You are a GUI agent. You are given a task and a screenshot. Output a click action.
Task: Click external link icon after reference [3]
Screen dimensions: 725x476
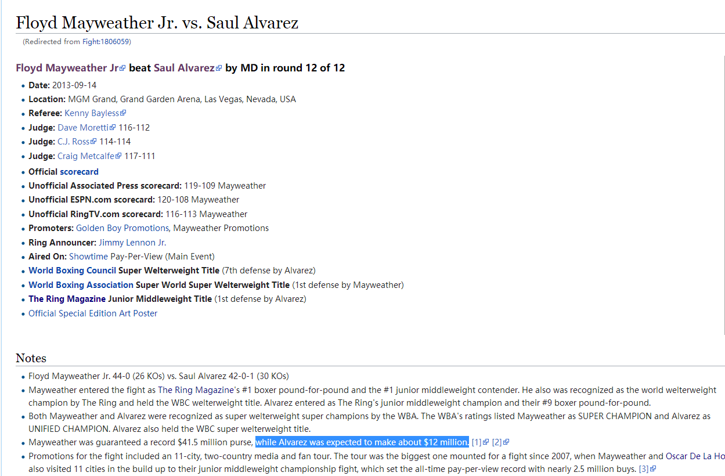pos(653,469)
